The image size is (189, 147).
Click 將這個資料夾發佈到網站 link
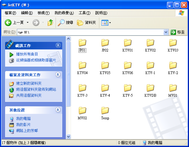(36, 89)
